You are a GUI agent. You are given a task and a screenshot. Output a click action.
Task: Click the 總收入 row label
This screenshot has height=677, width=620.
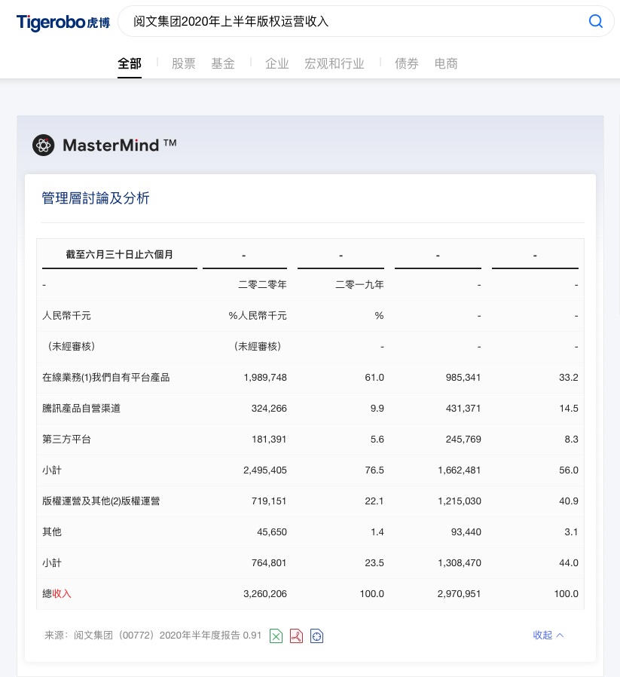57,593
